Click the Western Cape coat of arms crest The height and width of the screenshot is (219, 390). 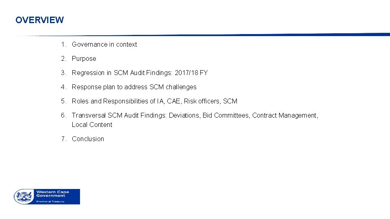tap(24, 197)
